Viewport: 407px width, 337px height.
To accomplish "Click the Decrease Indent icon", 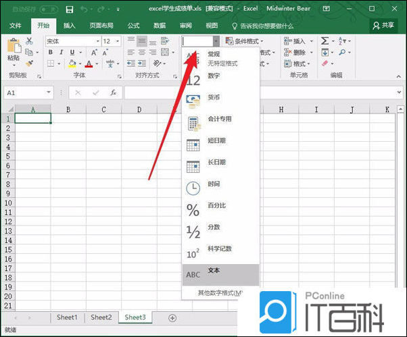I will click(131, 63).
